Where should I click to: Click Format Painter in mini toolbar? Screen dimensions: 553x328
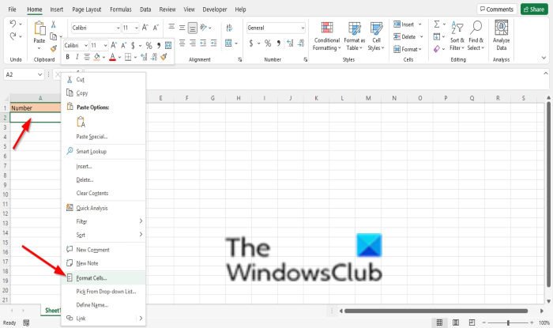[164, 56]
